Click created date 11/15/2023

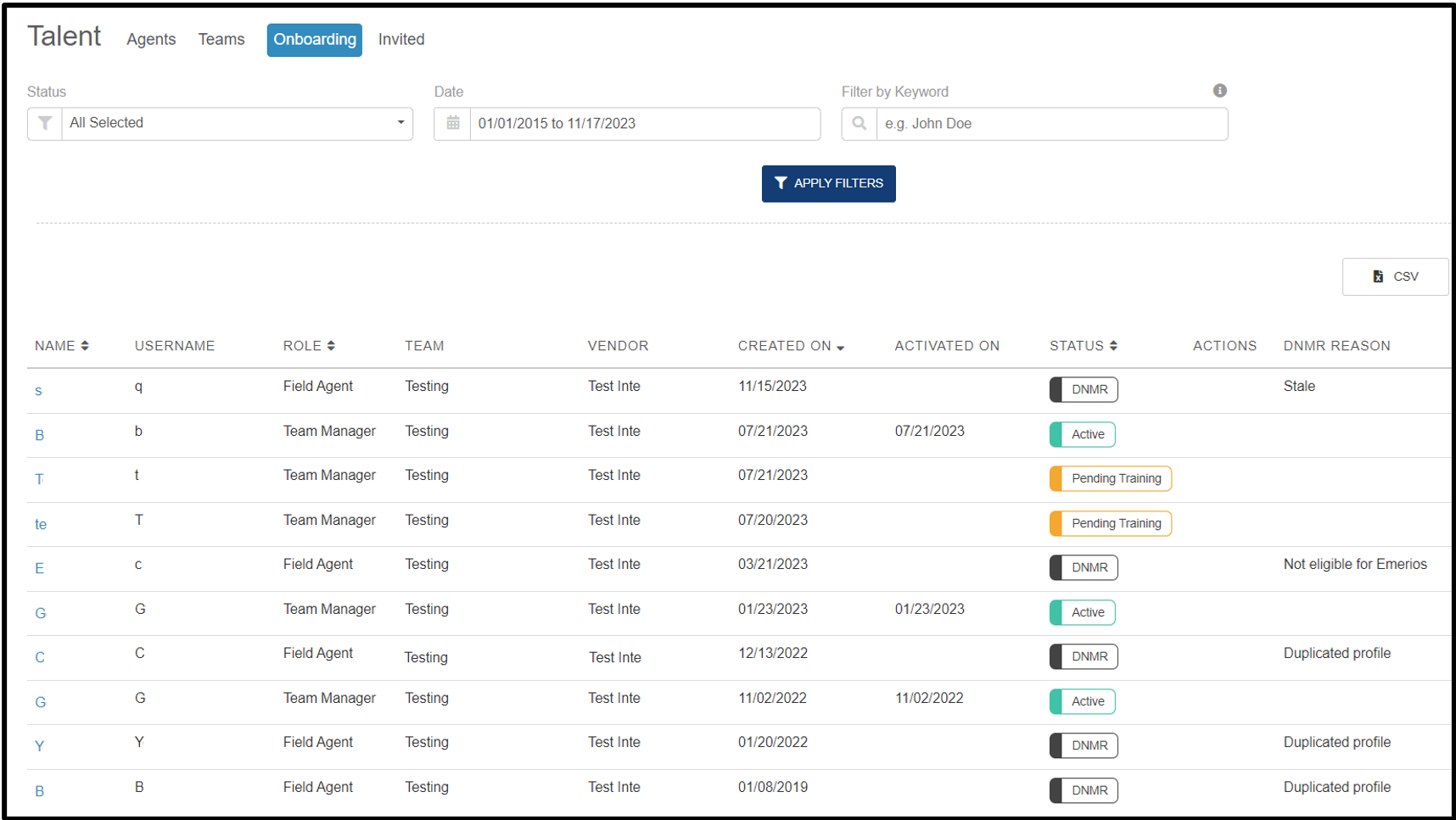coord(772,387)
